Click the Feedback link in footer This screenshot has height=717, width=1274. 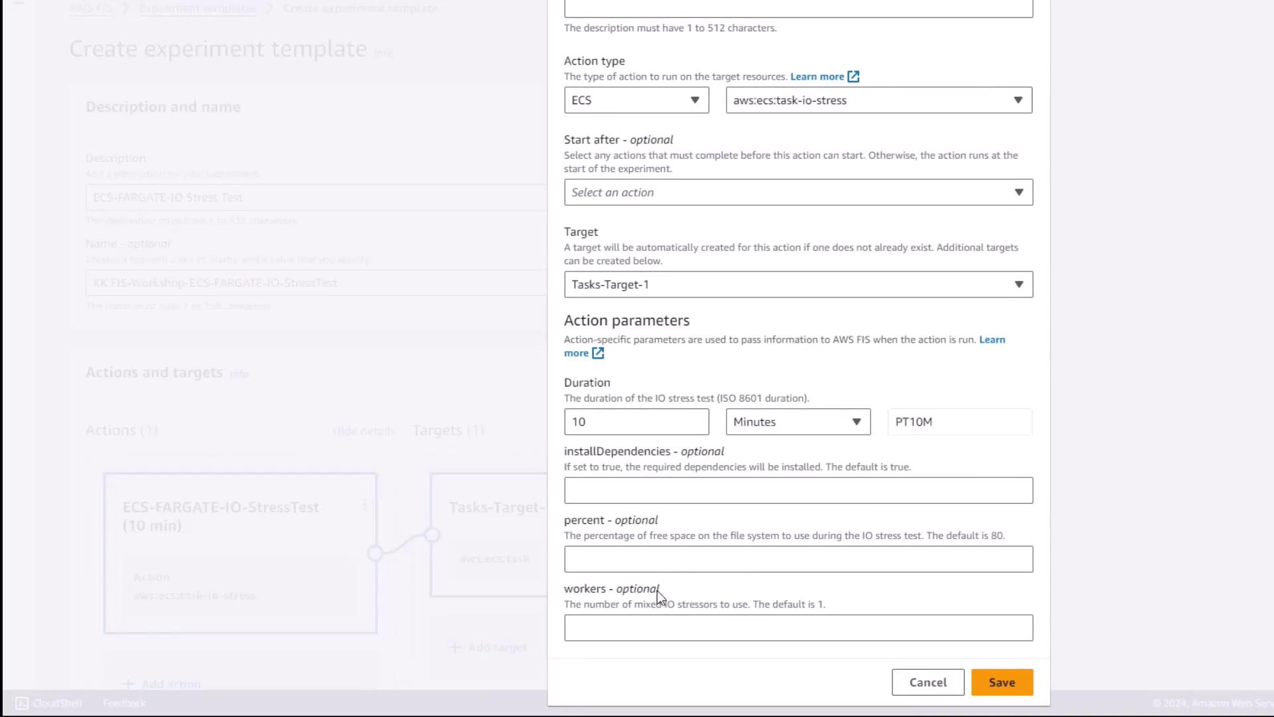click(124, 703)
